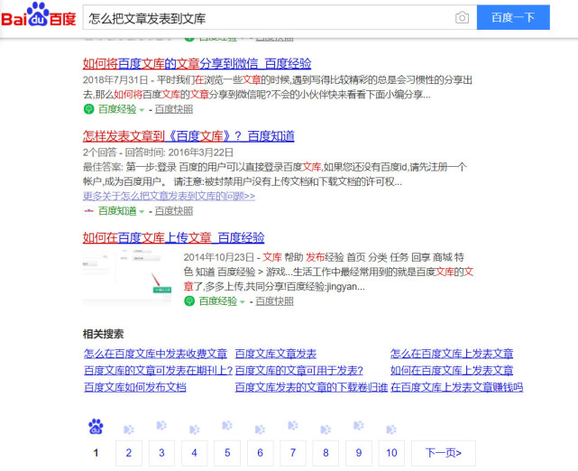Click 下一页 next page button
Viewport: 578px width, 471px height.
(444, 453)
